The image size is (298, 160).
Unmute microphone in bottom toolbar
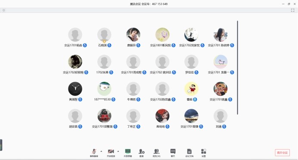94,153
